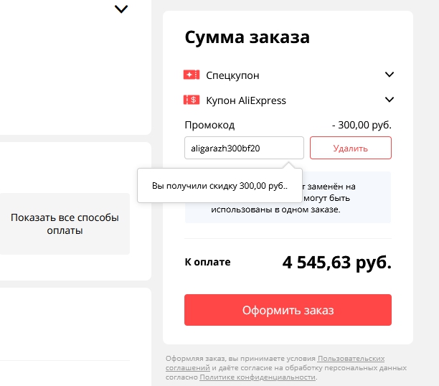The image size is (439, 386).
Task: Click the Промокод label
Action: [x=209, y=125]
